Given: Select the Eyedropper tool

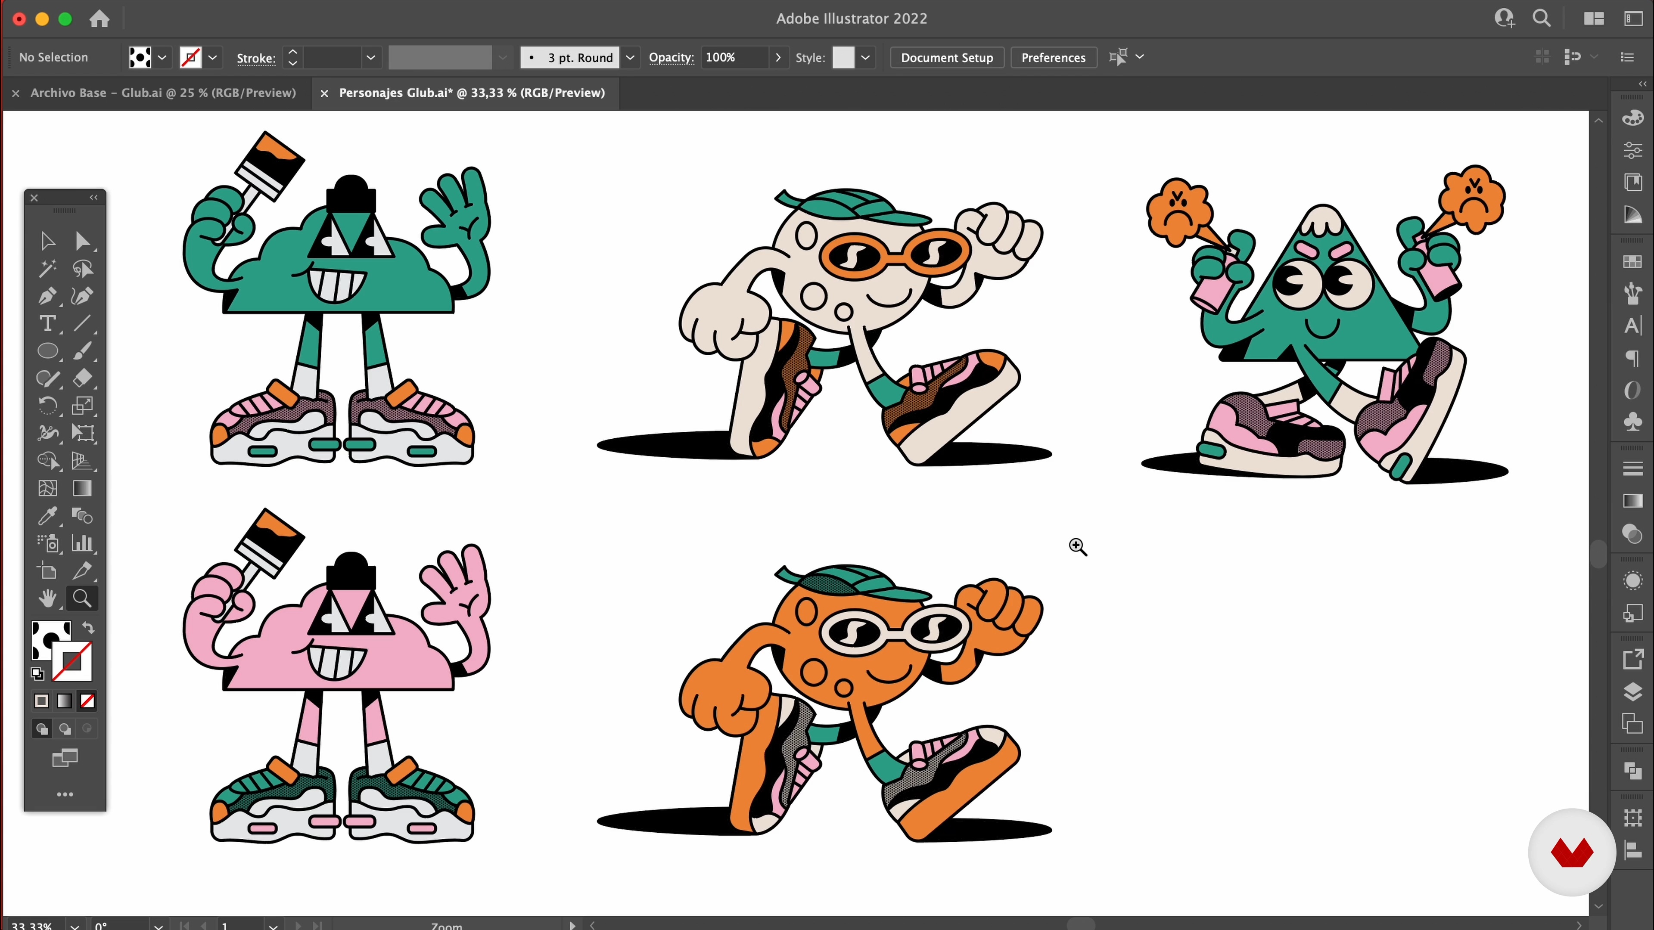Looking at the screenshot, I should 47,516.
